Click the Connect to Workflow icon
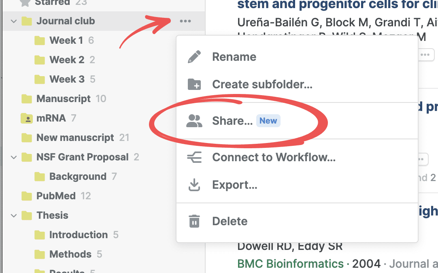Viewport: 438px width, 273px height. tap(194, 157)
